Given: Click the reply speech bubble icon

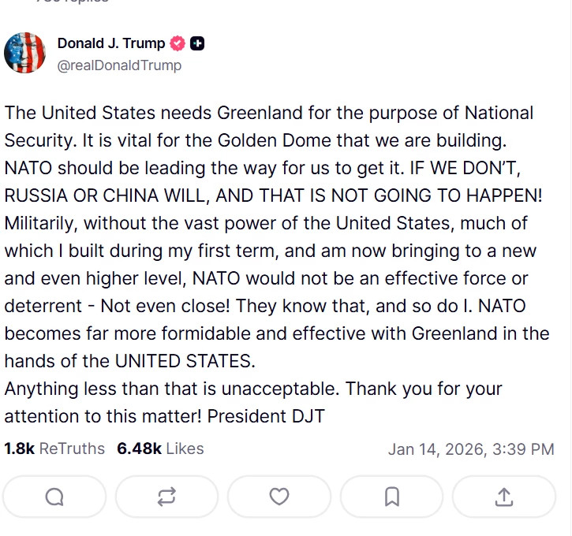Looking at the screenshot, I should click(54, 497).
